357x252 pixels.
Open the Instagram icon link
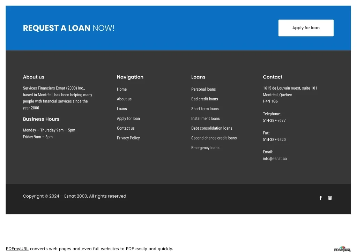click(x=330, y=198)
